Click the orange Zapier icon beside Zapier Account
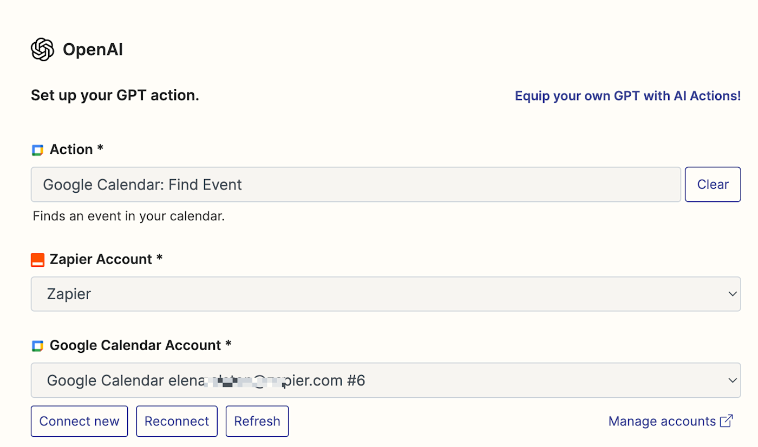Image resolution: width=758 pixels, height=447 pixels. pos(37,260)
